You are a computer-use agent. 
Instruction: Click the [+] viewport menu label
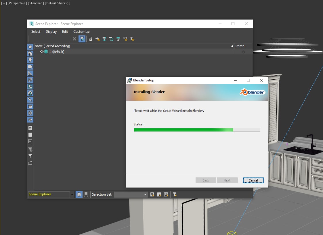pyautogui.click(x=4, y=3)
